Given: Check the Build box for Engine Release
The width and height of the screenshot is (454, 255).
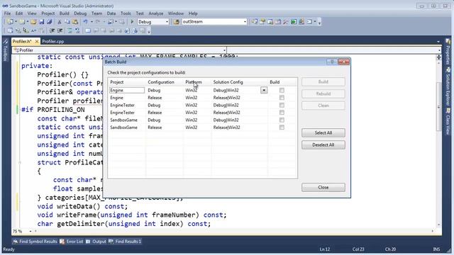Looking at the screenshot, I should coord(282,98).
